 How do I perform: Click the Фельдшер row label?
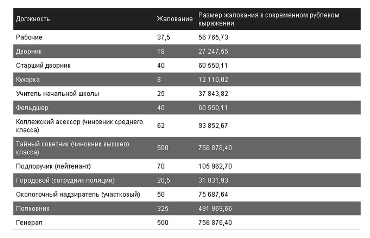click(x=32, y=108)
